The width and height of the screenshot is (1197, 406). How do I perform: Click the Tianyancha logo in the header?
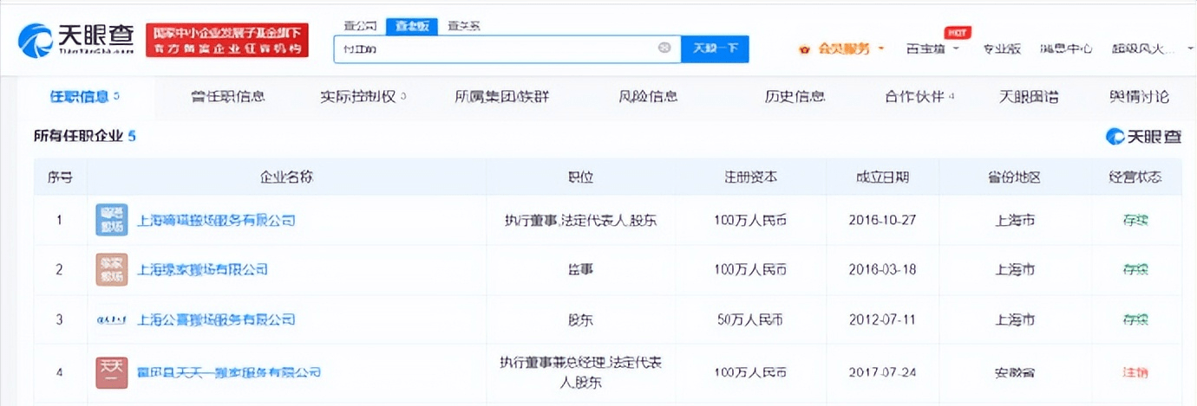click(x=77, y=40)
